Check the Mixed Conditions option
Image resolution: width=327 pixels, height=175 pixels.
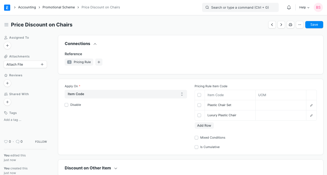[x=196, y=138]
